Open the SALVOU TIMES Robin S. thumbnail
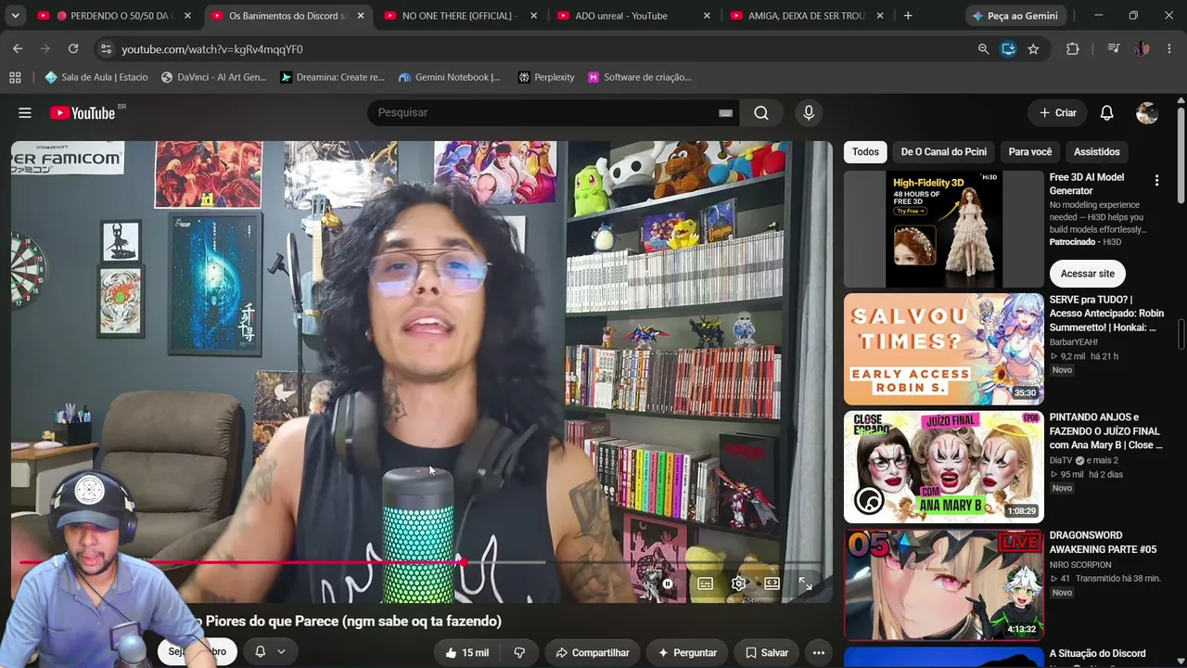Viewport: 1187px width, 668px height. [x=943, y=349]
